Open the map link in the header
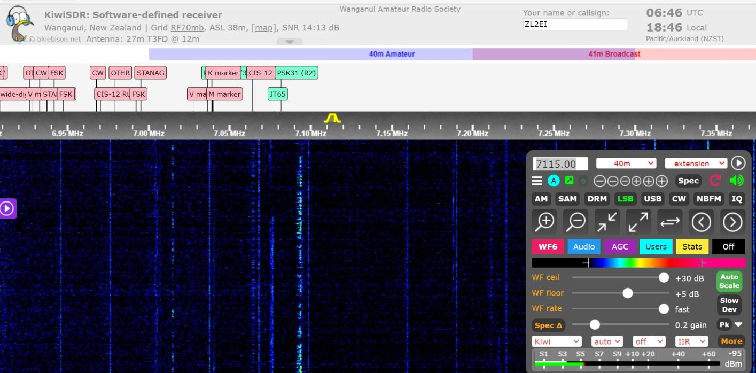The width and height of the screenshot is (756, 373). coord(263,27)
